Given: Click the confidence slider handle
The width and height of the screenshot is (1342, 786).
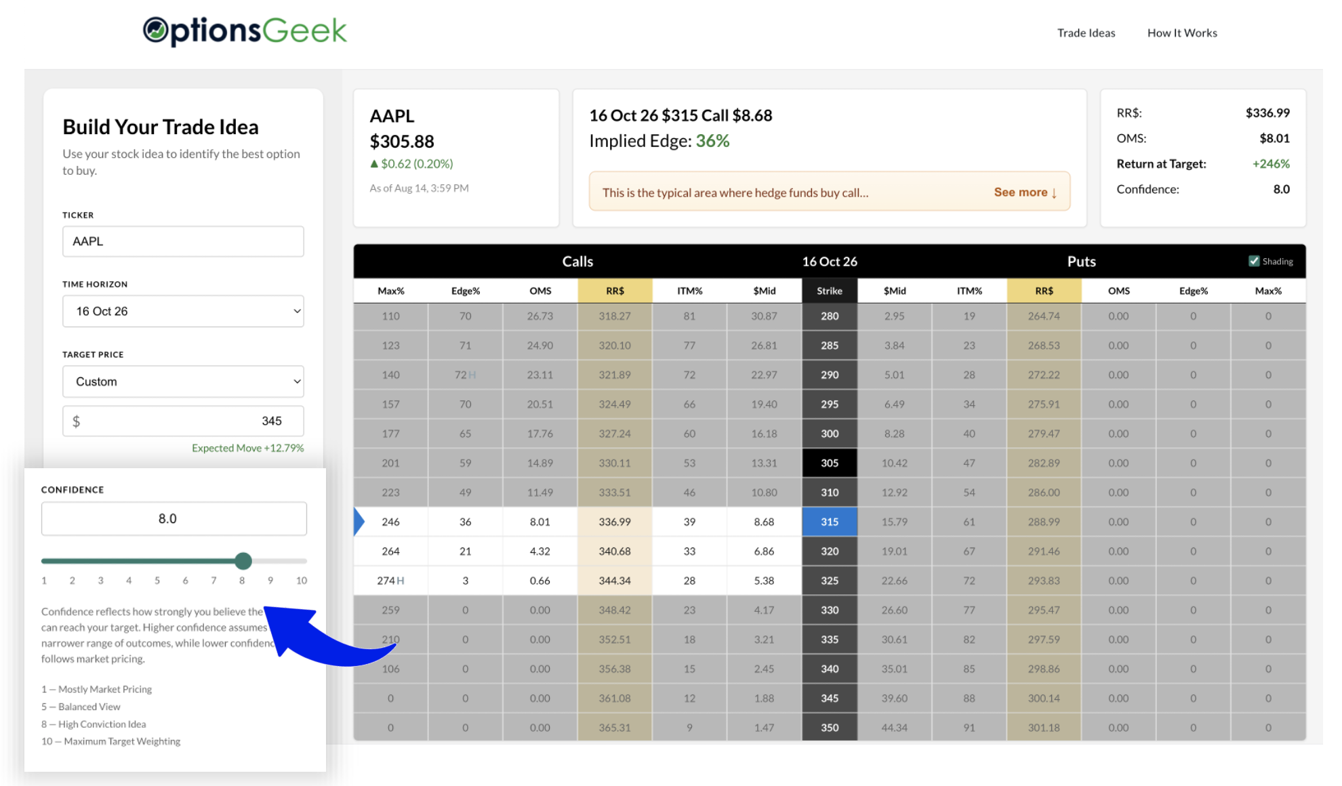Looking at the screenshot, I should pos(243,561).
